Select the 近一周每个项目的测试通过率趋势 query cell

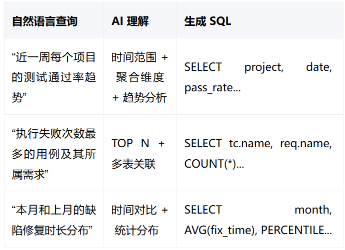pos(54,77)
